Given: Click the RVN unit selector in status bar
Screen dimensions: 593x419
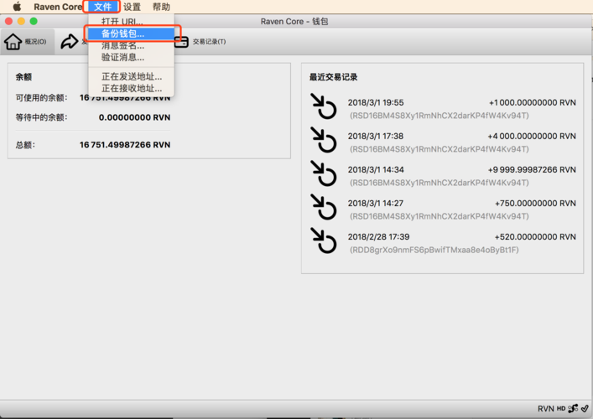Looking at the screenshot, I should (x=545, y=409).
